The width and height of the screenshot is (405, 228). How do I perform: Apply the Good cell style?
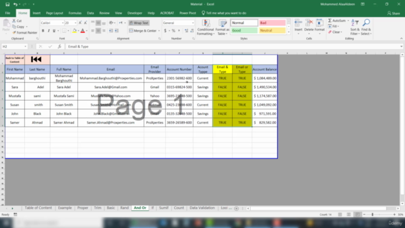[x=244, y=30]
